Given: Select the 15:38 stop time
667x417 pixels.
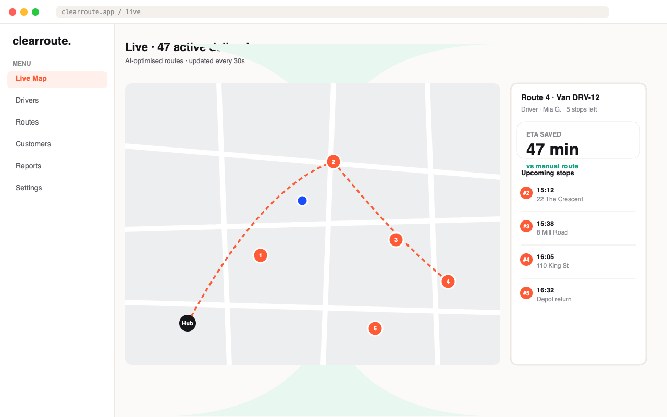Looking at the screenshot, I should tap(545, 224).
